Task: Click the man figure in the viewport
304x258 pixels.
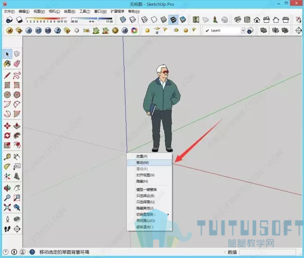Action: 162,108
